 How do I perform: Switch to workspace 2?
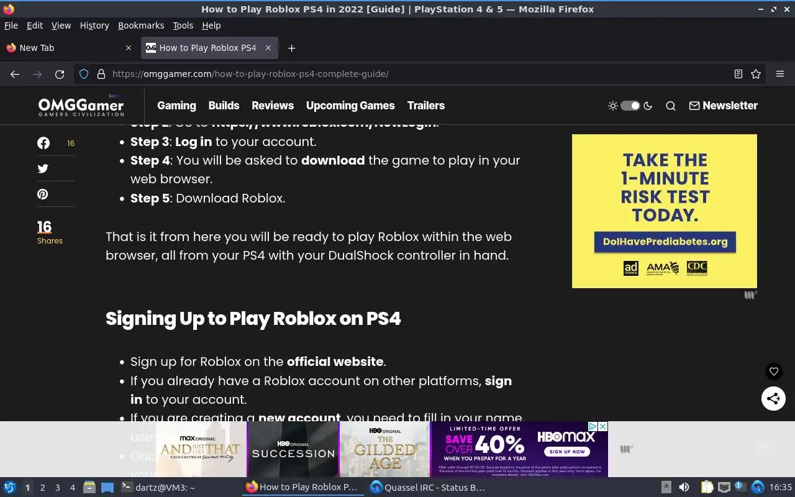tap(43, 488)
